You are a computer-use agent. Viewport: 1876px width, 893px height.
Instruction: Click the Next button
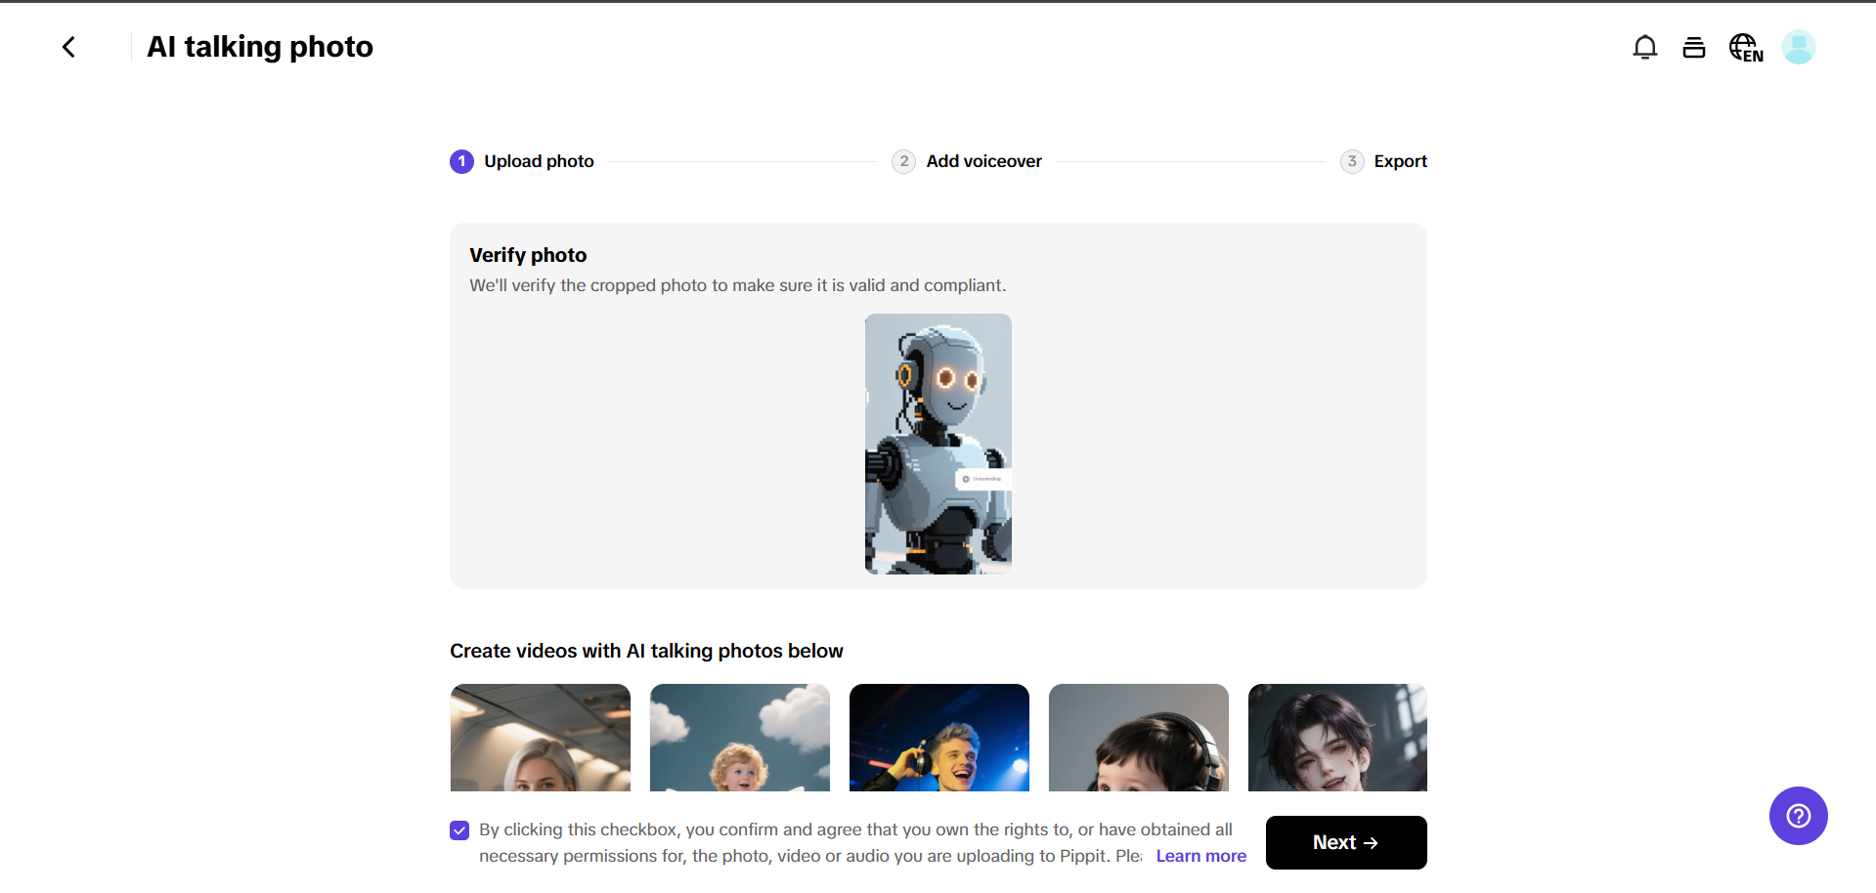point(1345,842)
